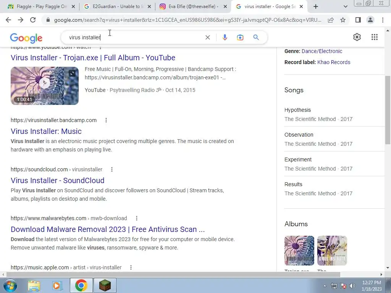Search by image with Google Lens
This screenshot has height=293, width=391.
(240, 37)
